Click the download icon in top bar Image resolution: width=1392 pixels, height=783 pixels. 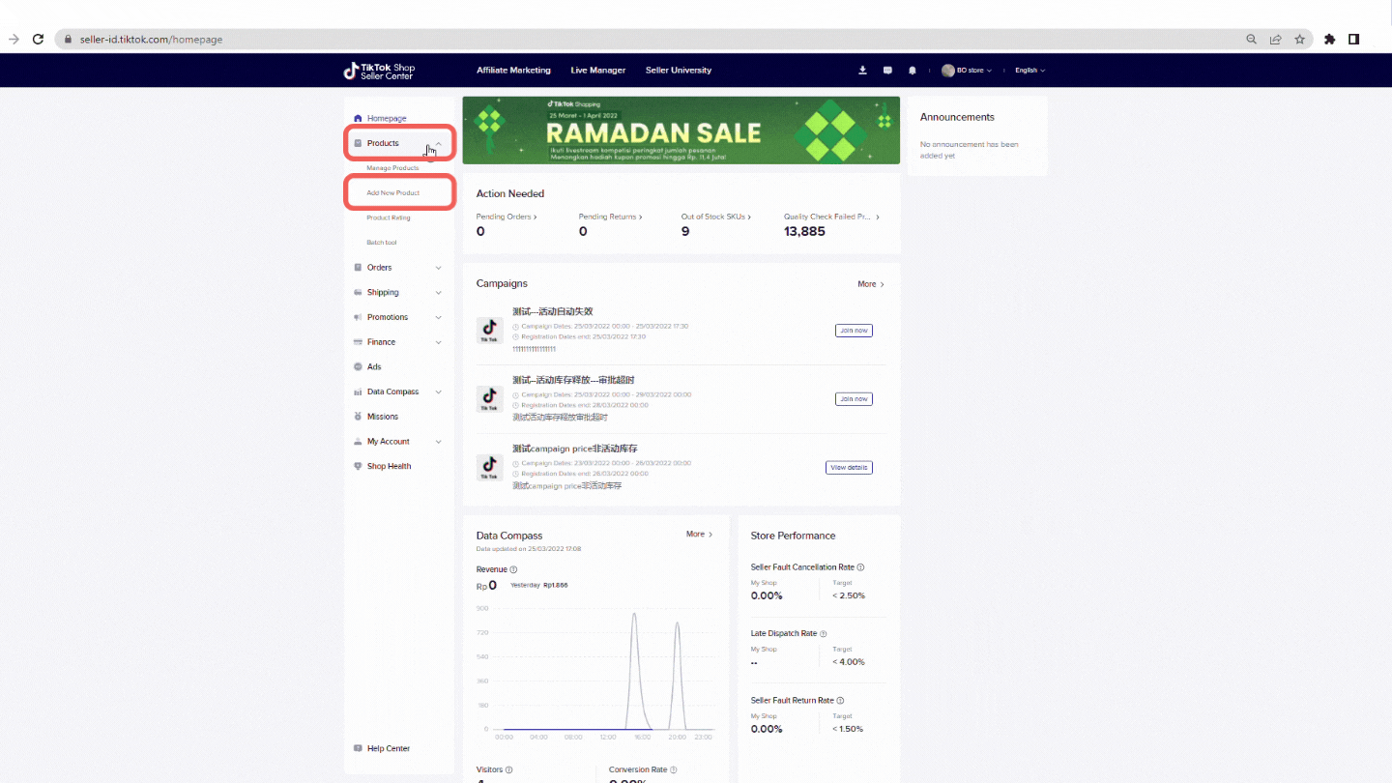pos(862,71)
